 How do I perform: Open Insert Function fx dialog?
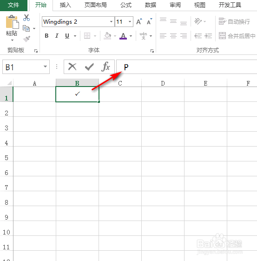point(105,67)
